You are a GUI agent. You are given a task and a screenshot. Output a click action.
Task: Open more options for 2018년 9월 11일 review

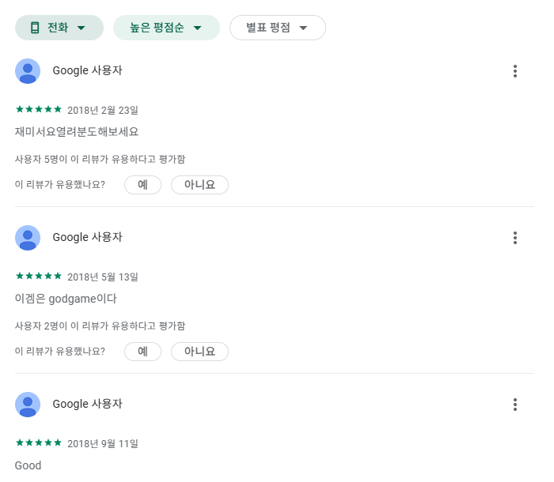click(x=515, y=405)
